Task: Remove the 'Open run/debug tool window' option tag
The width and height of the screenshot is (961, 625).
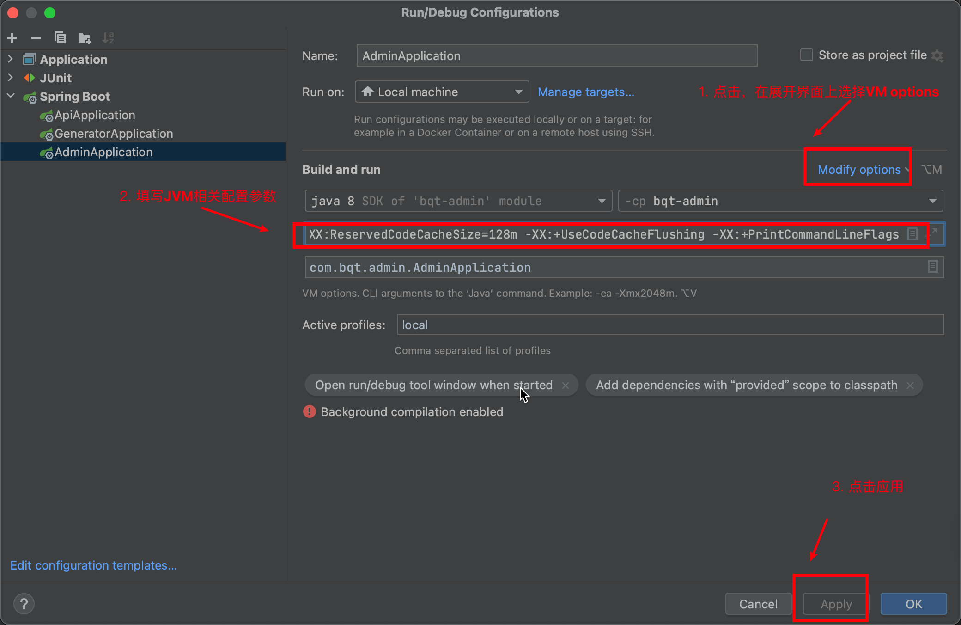Action: point(566,386)
